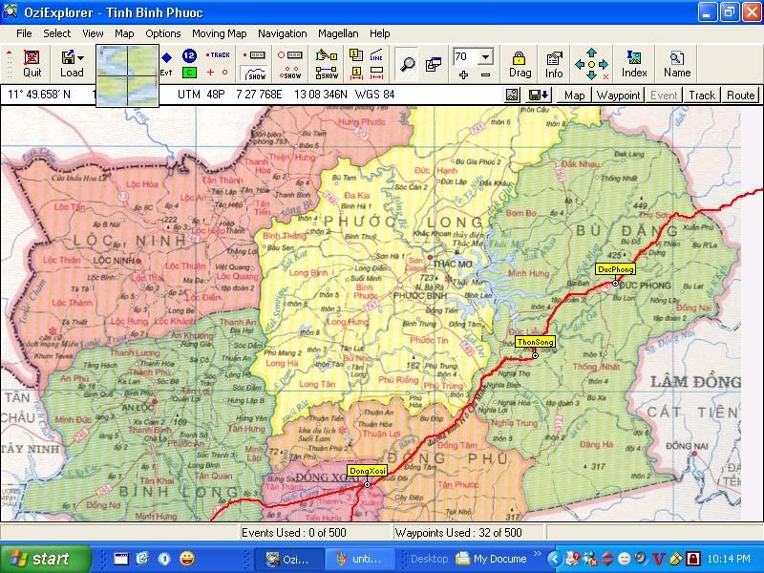Click the Name search toolbar button
This screenshot has height=573, width=764.
677,64
